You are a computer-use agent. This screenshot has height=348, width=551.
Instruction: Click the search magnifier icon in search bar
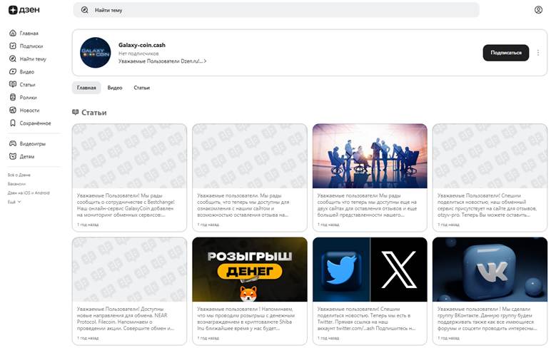85,10
